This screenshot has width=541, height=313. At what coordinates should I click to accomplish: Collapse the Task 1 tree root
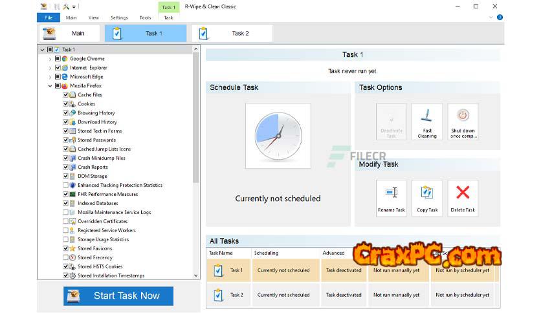[42, 50]
